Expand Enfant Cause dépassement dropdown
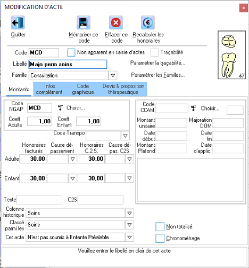 pyautogui.click(x=72, y=178)
